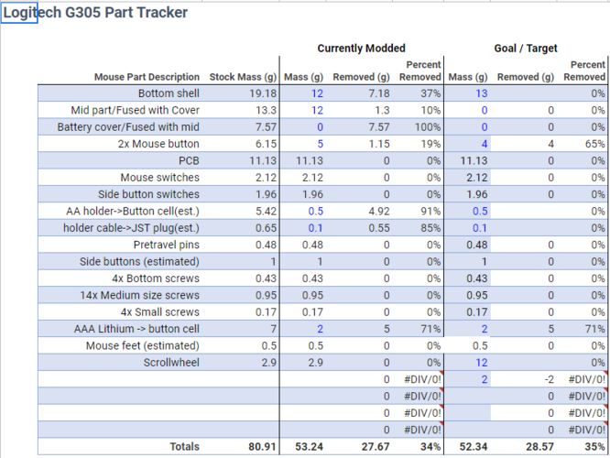Select 'Battery cover/Fused with mid' label
The width and height of the screenshot is (610, 458).
[128, 126]
